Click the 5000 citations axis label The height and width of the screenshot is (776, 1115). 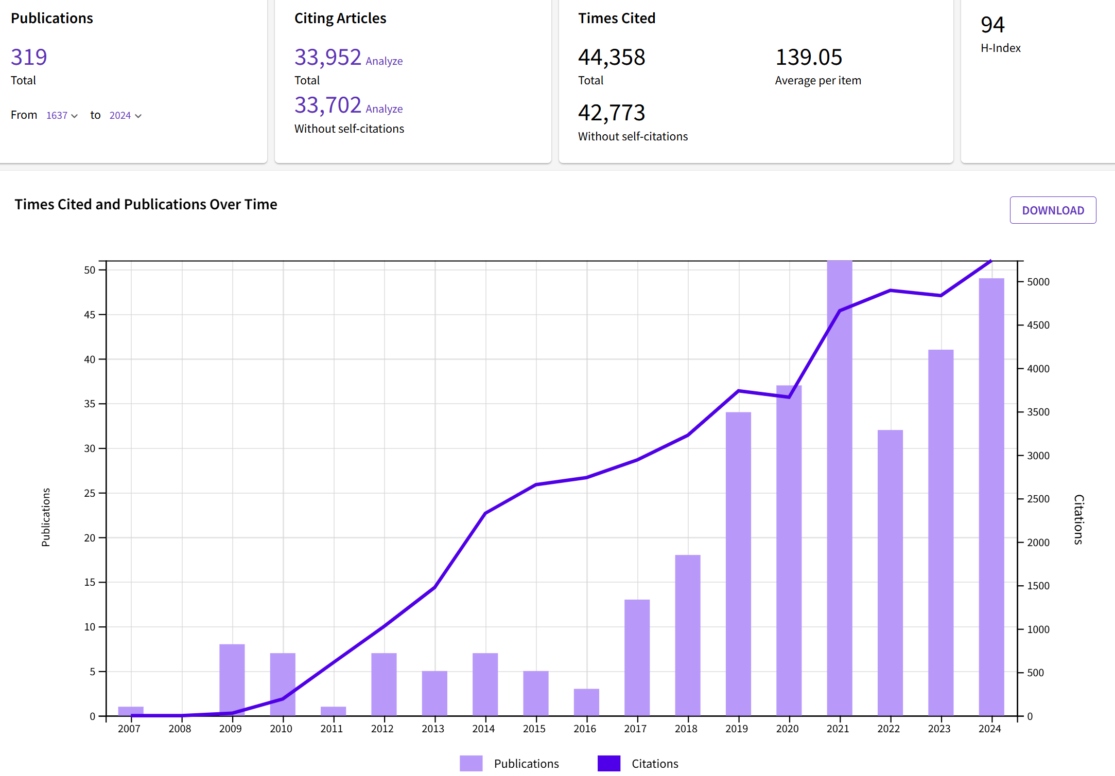1038,282
